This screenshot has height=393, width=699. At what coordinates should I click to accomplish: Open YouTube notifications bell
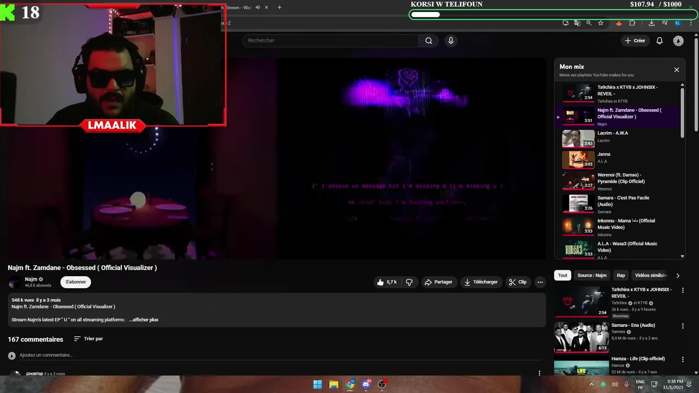pyautogui.click(x=660, y=41)
